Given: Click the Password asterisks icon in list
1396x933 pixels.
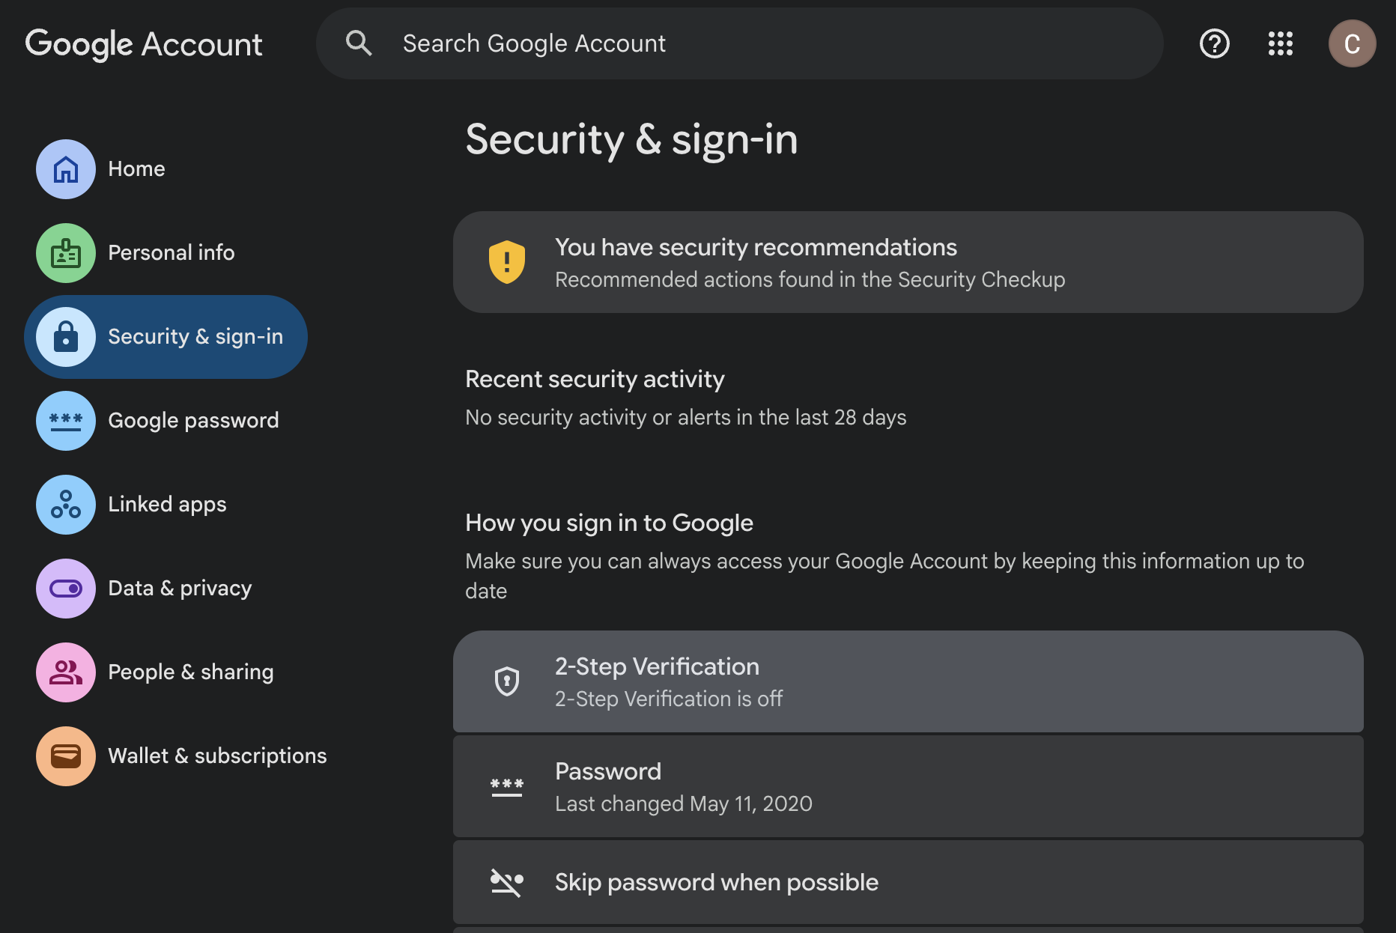Looking at the screenshot, I should (507, 787).
